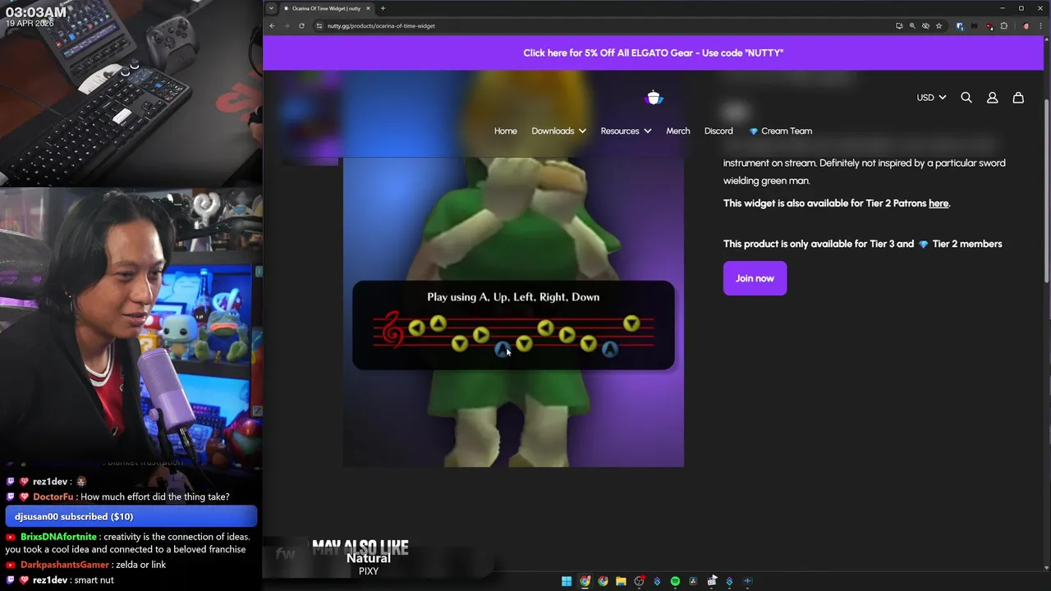Click the blue A note under the cursor
This screenshot has height=591, width=1051.
[x=503, y=349]
